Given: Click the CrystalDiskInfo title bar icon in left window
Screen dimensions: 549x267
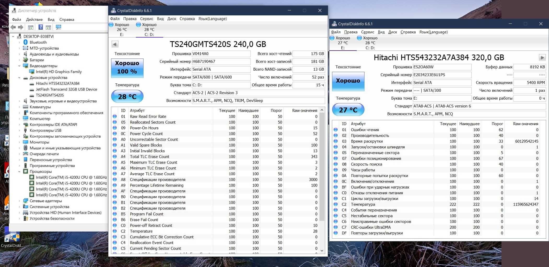Looking at the screenshot, I should pyautogui.click(x=113, y=10).
